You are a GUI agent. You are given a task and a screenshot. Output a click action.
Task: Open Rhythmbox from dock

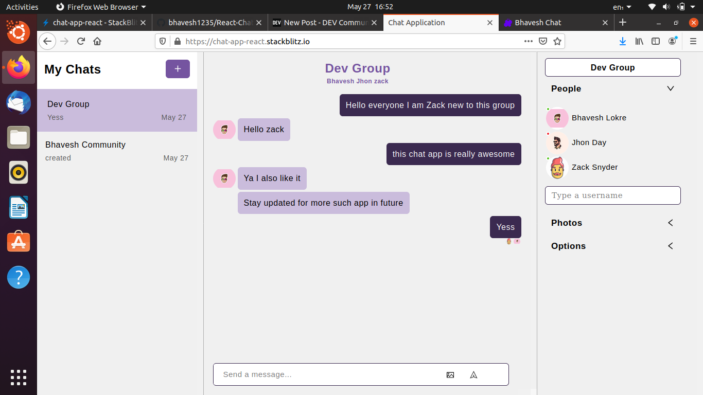19,172
